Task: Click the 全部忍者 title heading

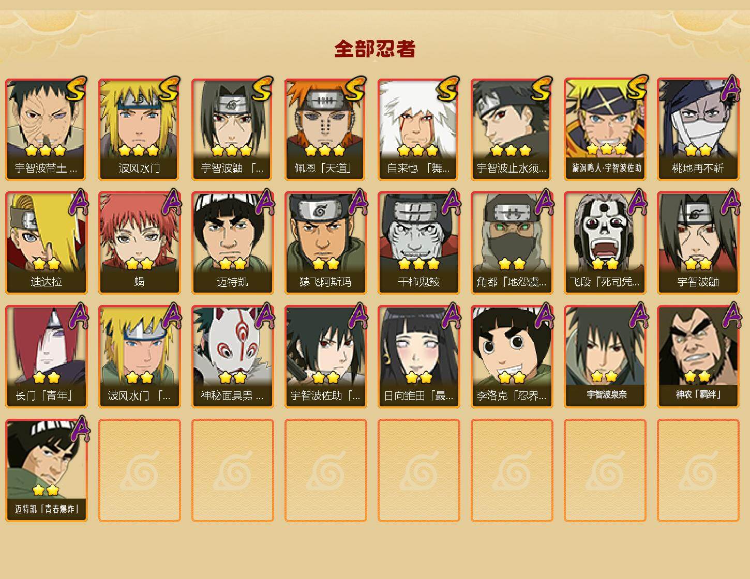Action: pyautogui.click(x=375, y=49)
